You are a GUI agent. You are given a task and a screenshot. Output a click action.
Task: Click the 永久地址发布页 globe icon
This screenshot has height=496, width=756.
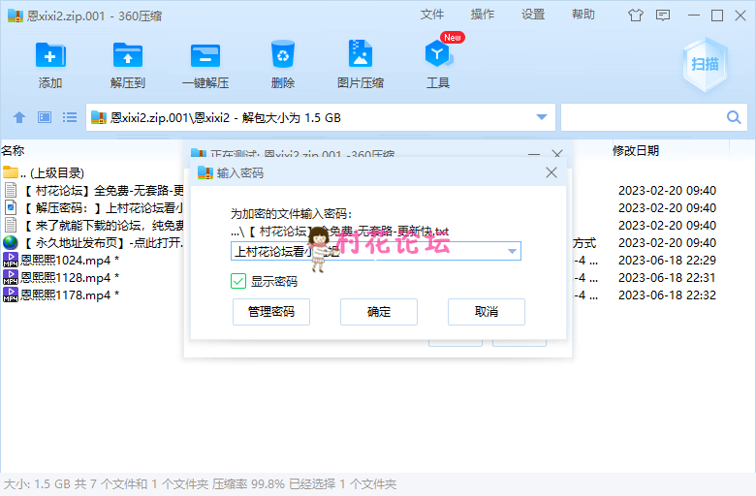point(10,242)
